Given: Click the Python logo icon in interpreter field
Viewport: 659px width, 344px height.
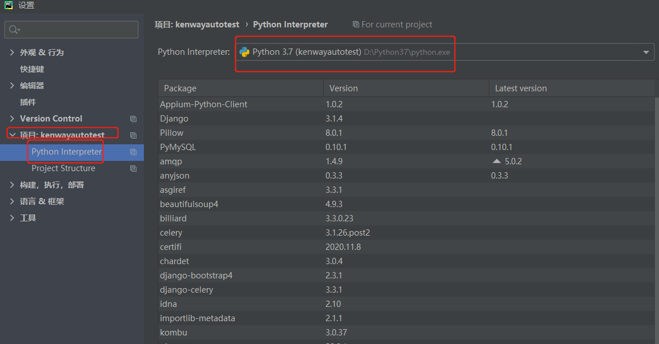Looking at the screenshot, I should pyautogui.click(x=244, y=52).
